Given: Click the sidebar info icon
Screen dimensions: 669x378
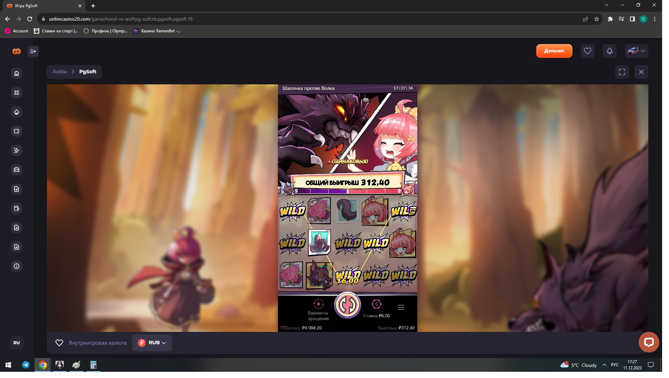Looking at the screenshot, I should (x=17, y=266).
